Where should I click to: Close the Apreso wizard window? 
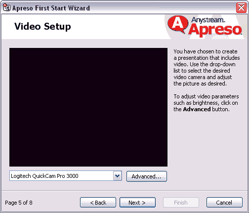pyautogui.click(x=241, y=7)
